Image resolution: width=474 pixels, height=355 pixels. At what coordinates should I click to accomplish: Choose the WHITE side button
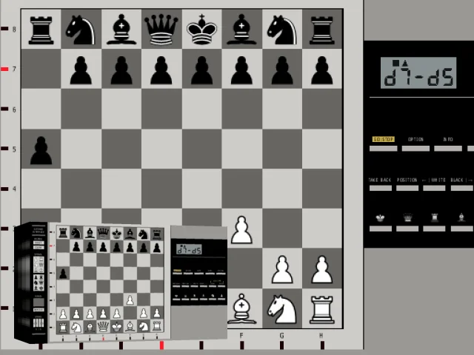pyautogui.click(x=434, y=188)
